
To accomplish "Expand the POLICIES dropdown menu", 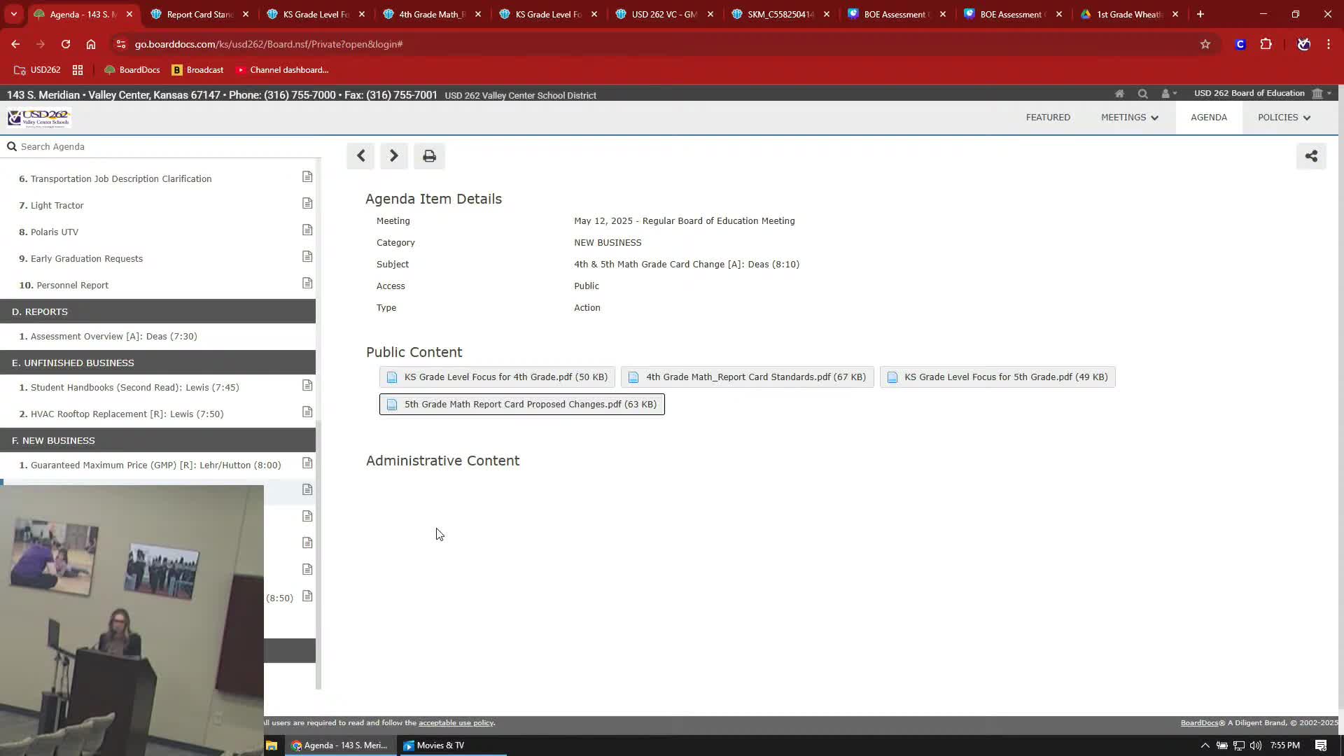I will pyautogui.click(x=1283, y=118).
